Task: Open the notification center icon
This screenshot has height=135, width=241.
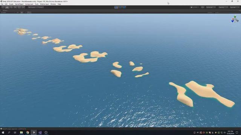Action: click(237, 132)
